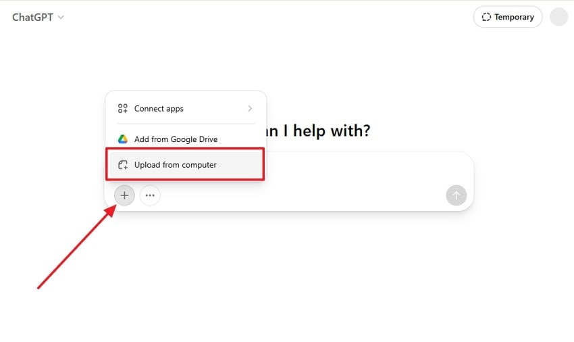
Task: Click the dashed circle icon beside Temporary
Action: coord(485,17)
